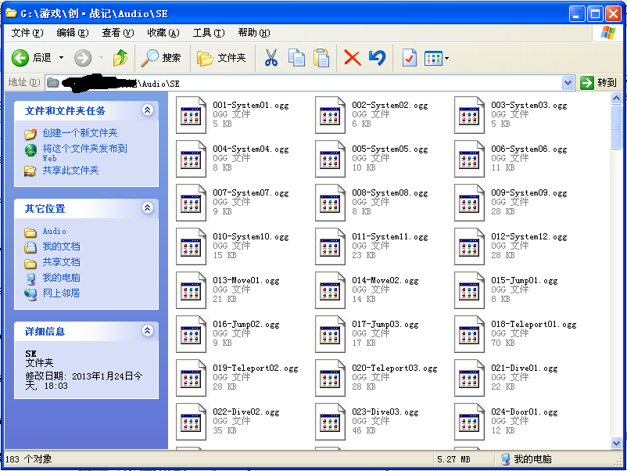The height and width of the screenshot is (471, 627).
Task: Click the title bar folder icon
Action: [12, 13]
